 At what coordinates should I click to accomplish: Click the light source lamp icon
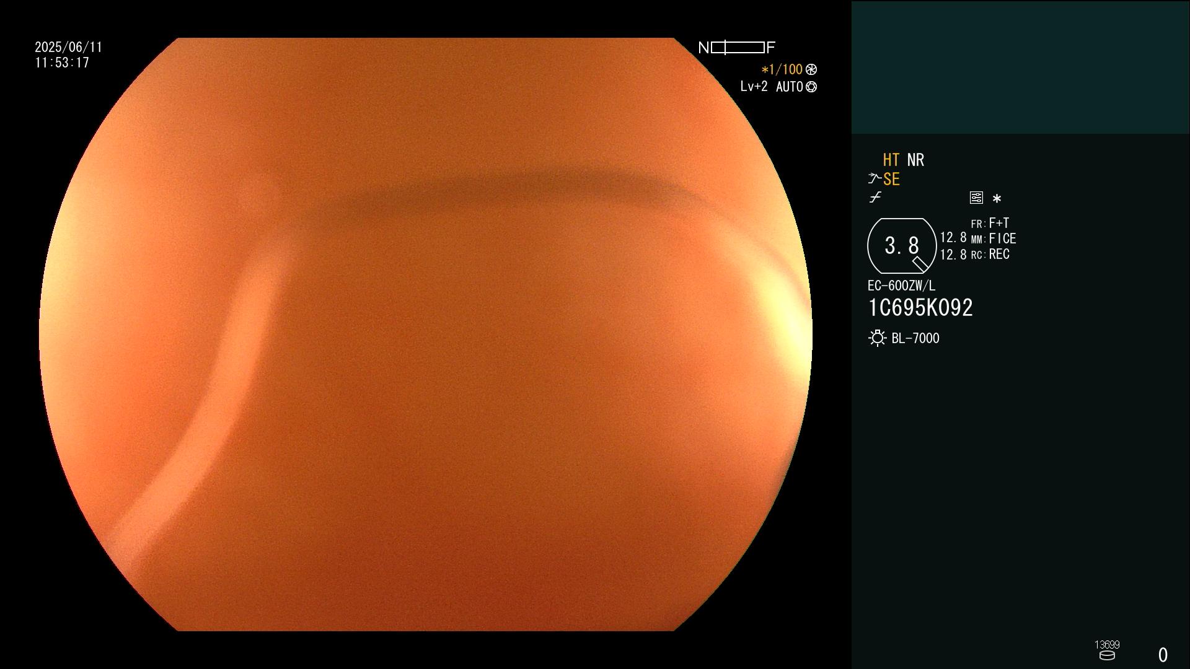tap(877, 338)
